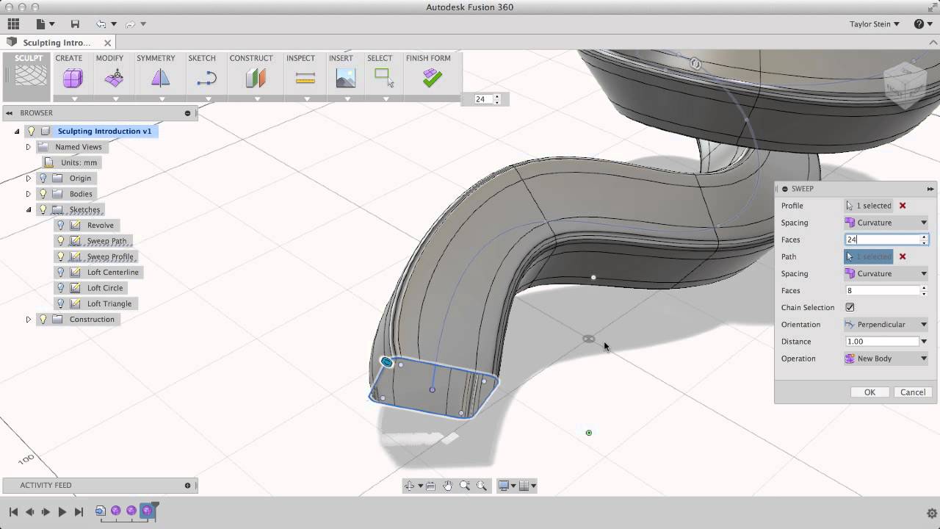The height and width of the screenshot is (529, 940).
Task: Open the Taylor Stein account menu
Action: (874, 24)
